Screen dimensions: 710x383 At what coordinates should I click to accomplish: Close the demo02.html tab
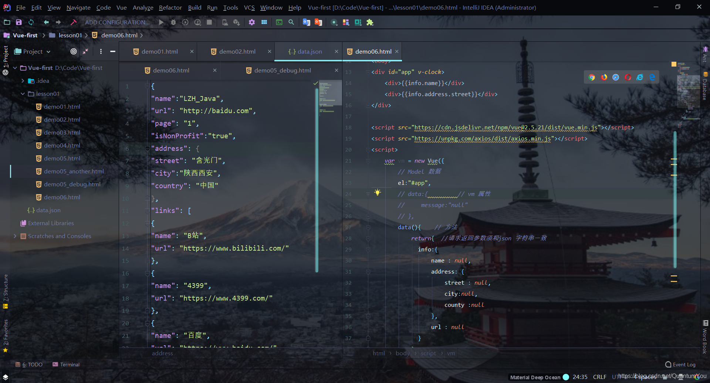(x=270, y=51)
